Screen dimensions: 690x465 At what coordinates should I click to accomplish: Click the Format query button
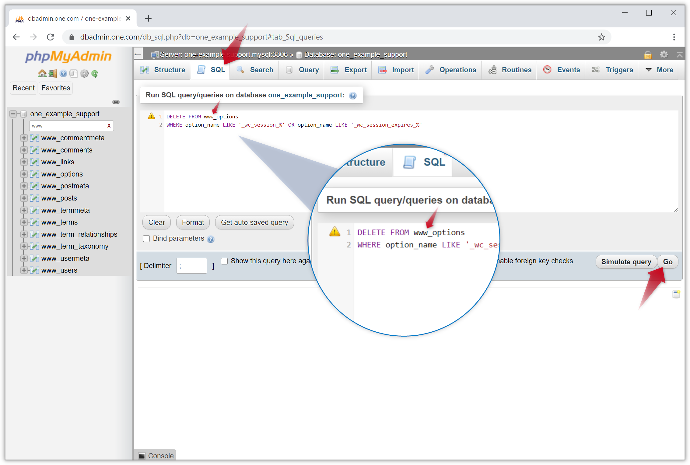(193, 222)
